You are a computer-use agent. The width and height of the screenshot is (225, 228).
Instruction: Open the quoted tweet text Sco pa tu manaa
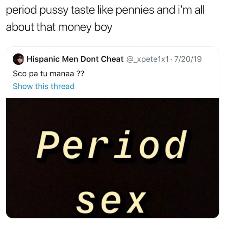point(49,74)
